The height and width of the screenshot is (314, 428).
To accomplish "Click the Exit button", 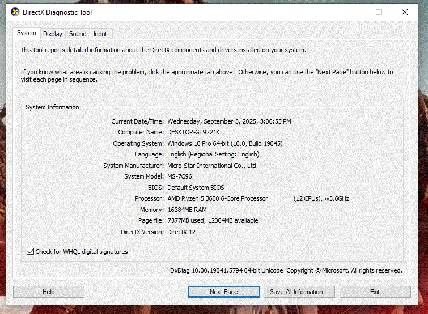I will tap(375, 292).
